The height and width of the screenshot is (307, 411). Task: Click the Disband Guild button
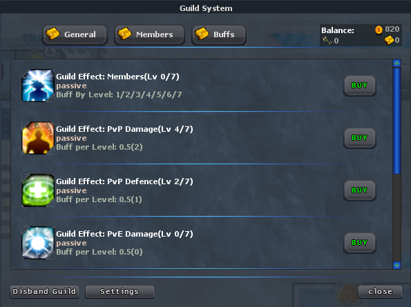pos(44,292)
